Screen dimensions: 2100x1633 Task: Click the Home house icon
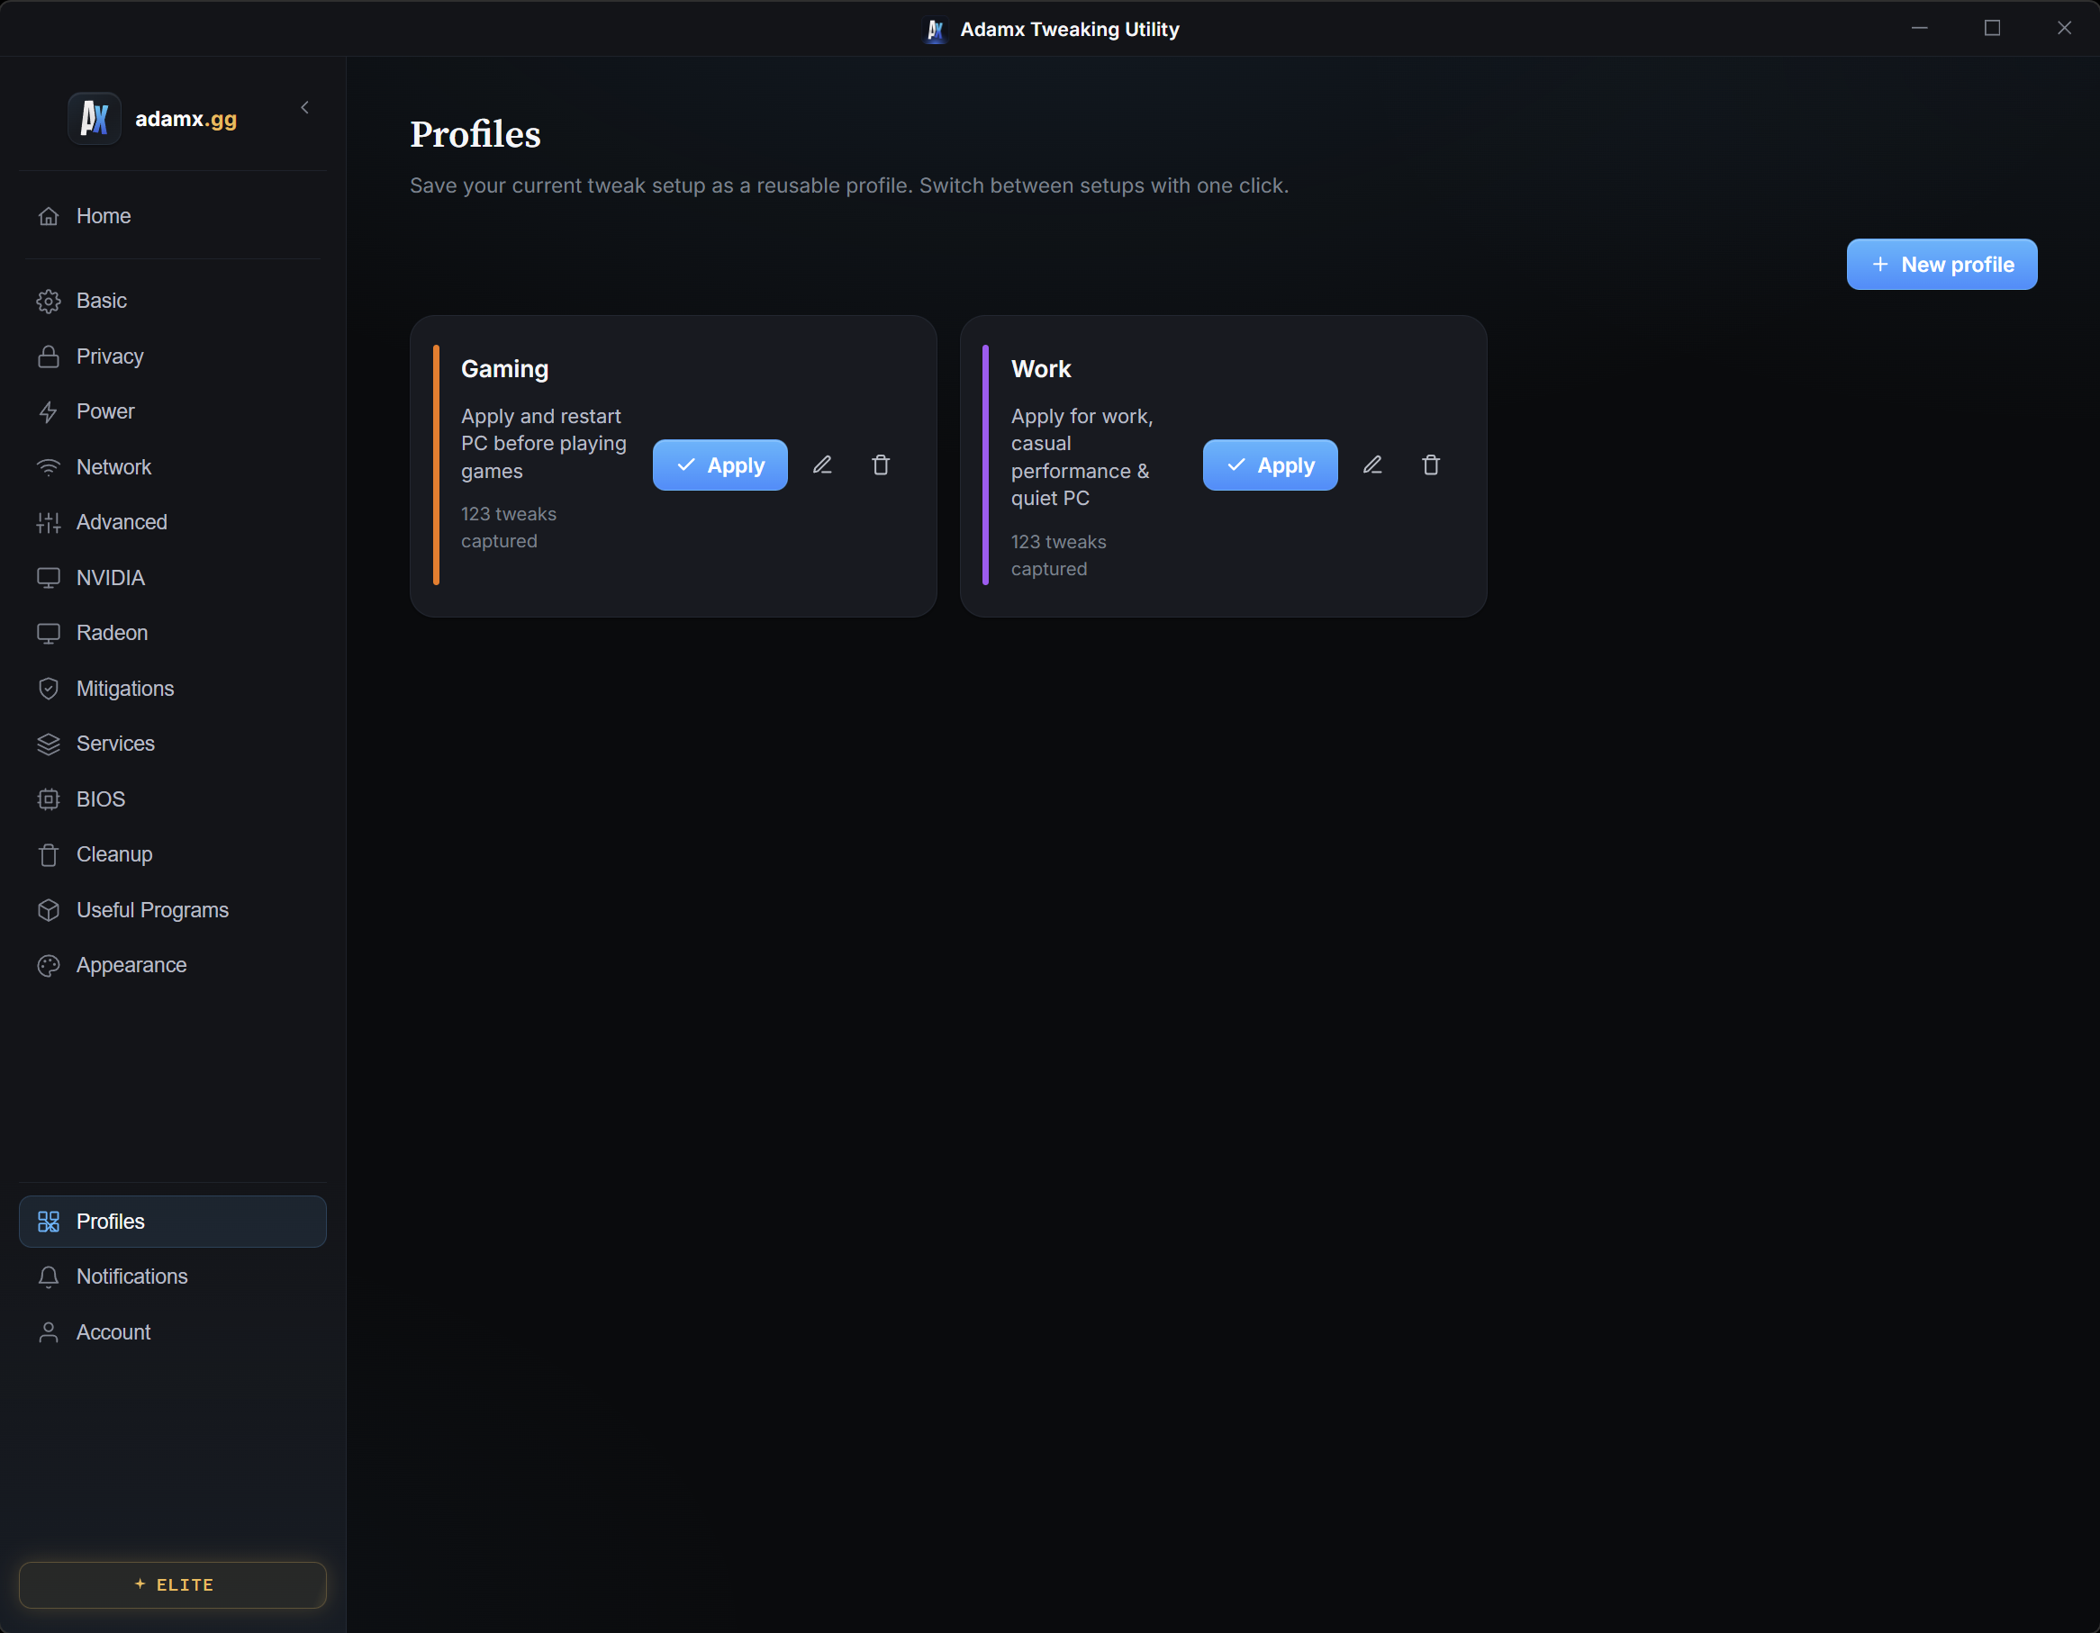[48, 216]
